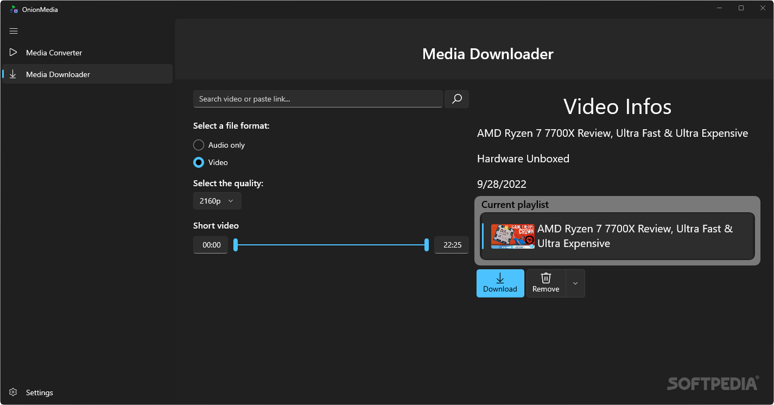This screenshot has height=405, width=774.
Task: Open the Settings page
Action: coord(87,393)
